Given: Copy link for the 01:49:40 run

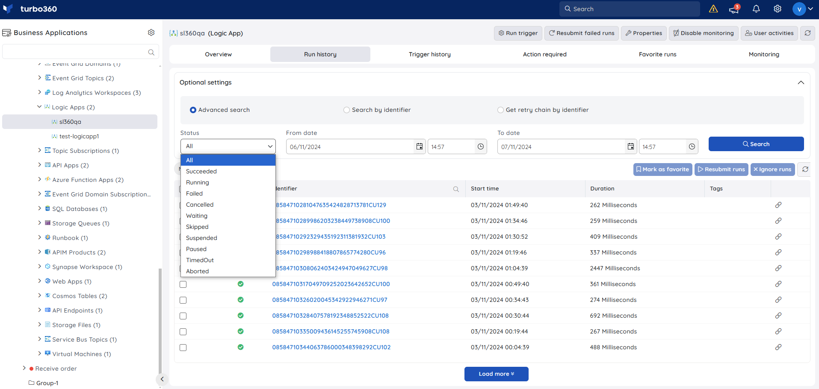Looking at the screenshot, I should tap(778, 205).
